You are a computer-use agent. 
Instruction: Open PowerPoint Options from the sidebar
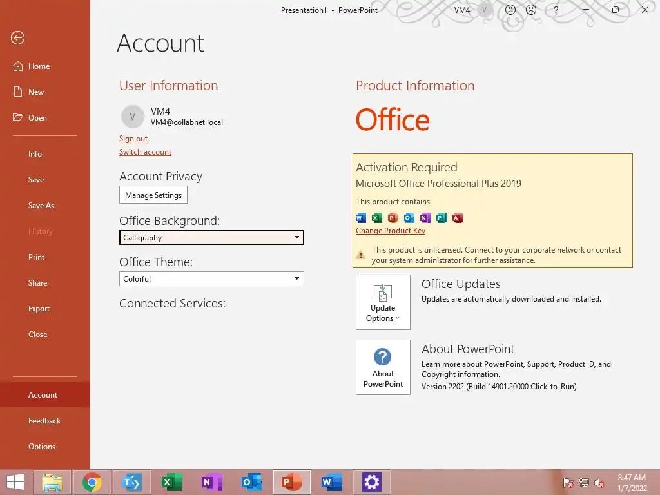(42, 447)
